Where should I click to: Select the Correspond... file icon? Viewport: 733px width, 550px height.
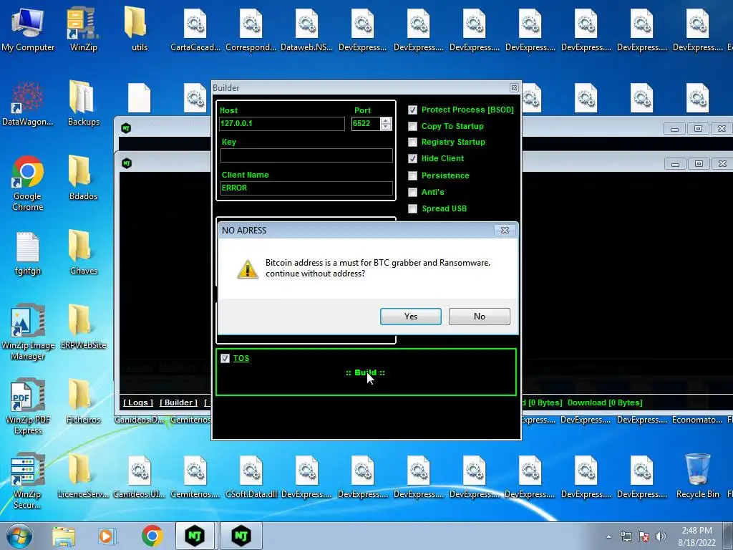[x=251, y=29]
